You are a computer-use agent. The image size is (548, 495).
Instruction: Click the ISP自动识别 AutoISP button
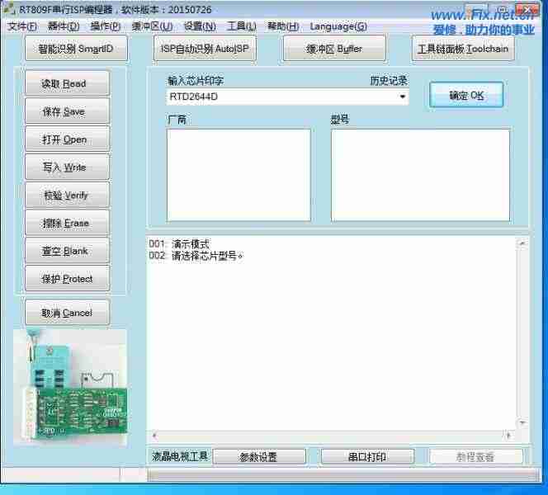coord(205,49)
